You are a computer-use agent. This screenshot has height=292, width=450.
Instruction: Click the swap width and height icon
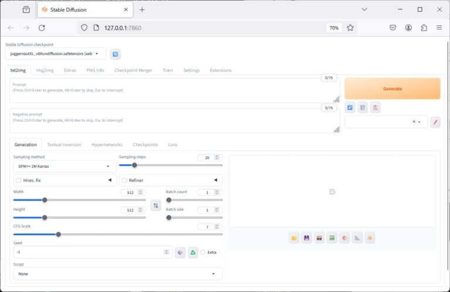click(x=156, y=205)
